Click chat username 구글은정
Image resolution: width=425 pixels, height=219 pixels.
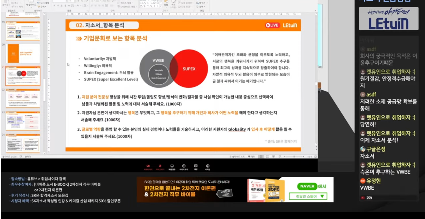[x=376, y=149]
